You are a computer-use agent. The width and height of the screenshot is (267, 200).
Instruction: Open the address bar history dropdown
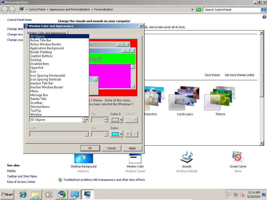click(x=192, y=10)
